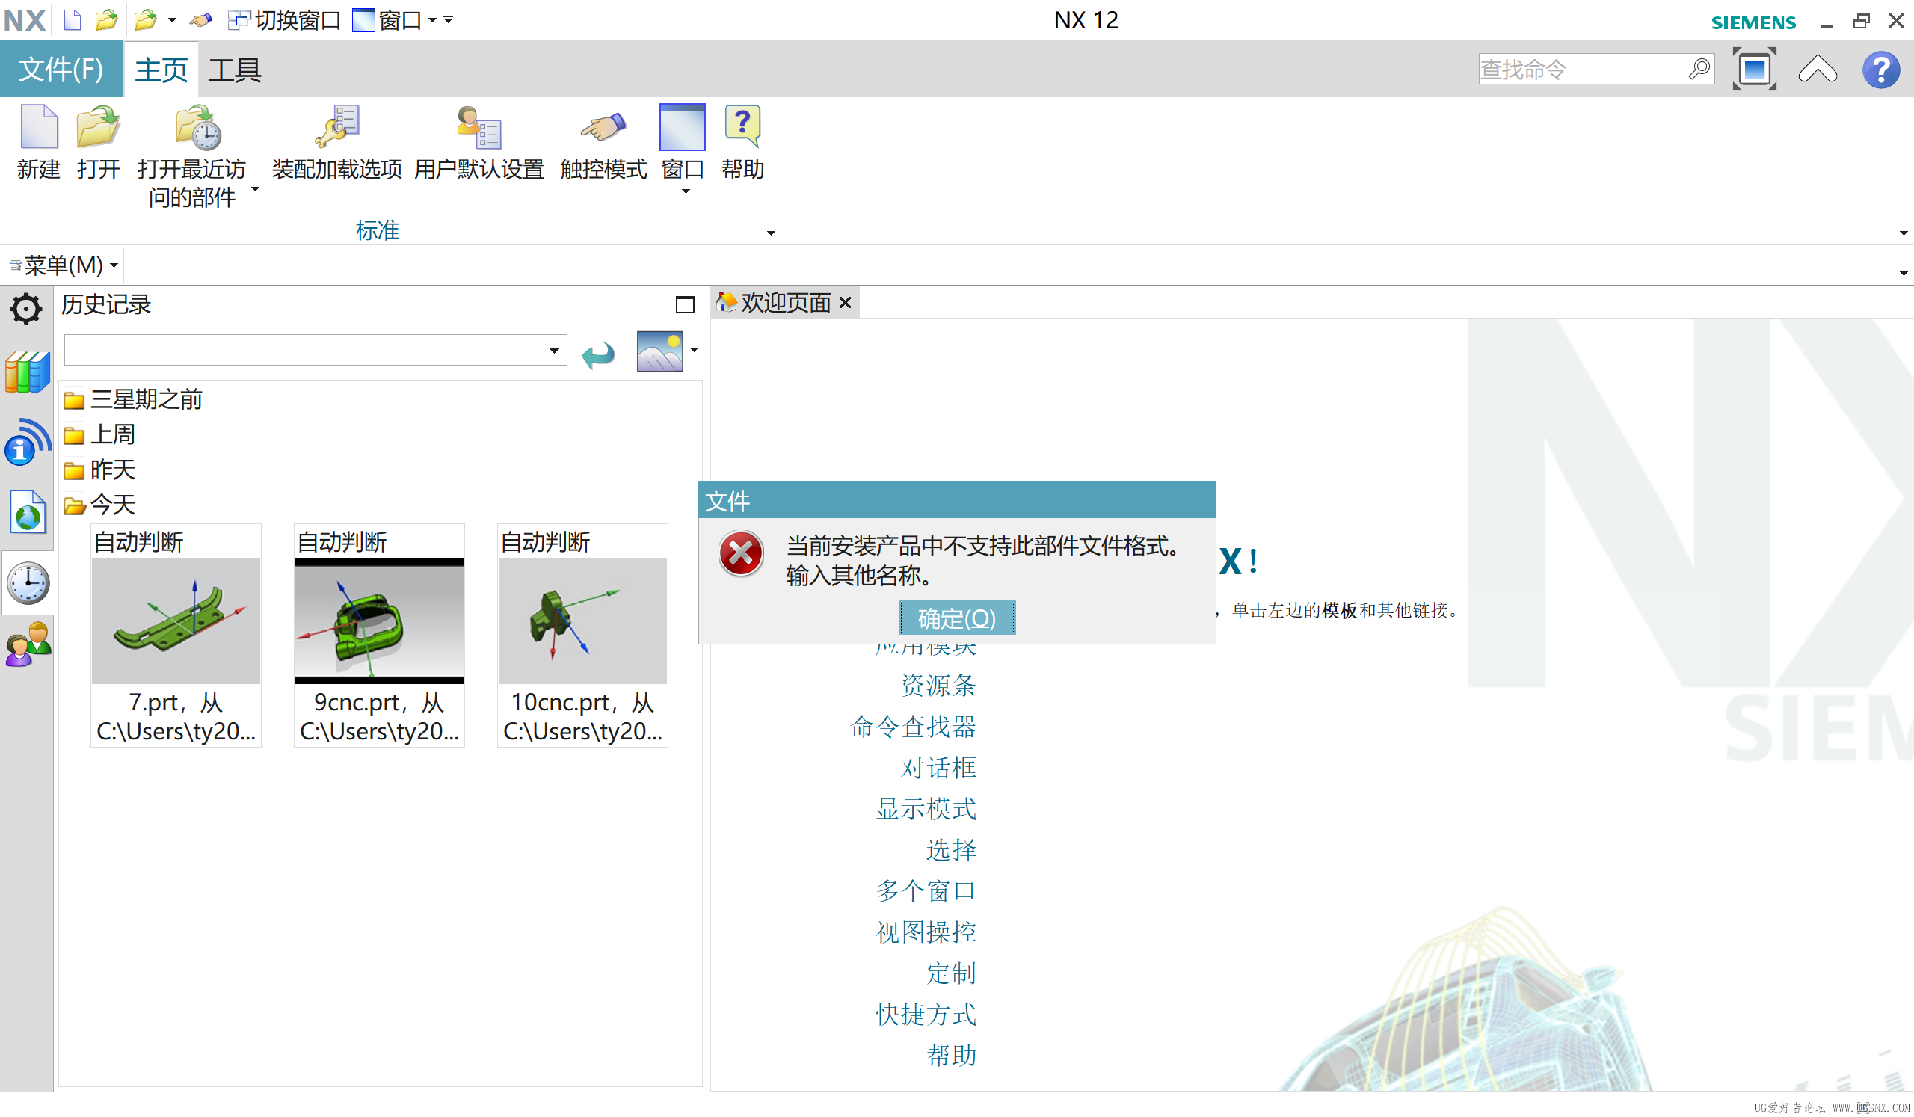
Task: Minimize the ribbon with the chevron icon
Action: [x=1818, y=69]
